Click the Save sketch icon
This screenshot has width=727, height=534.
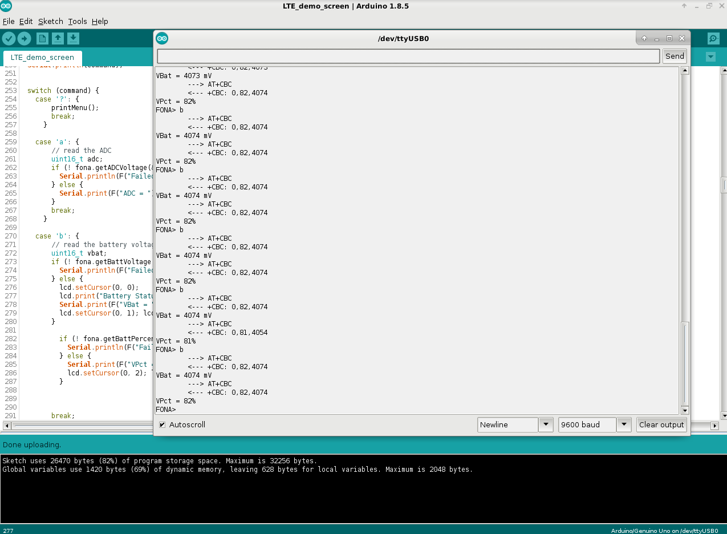tap(73, 38)
